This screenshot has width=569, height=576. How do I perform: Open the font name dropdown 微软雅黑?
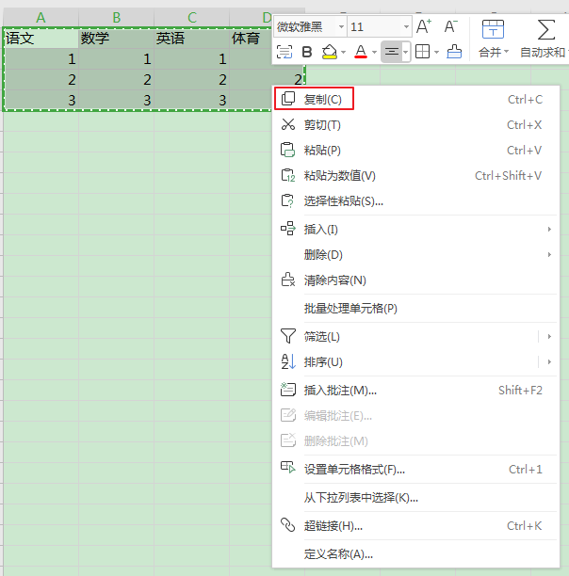(341, 26)
